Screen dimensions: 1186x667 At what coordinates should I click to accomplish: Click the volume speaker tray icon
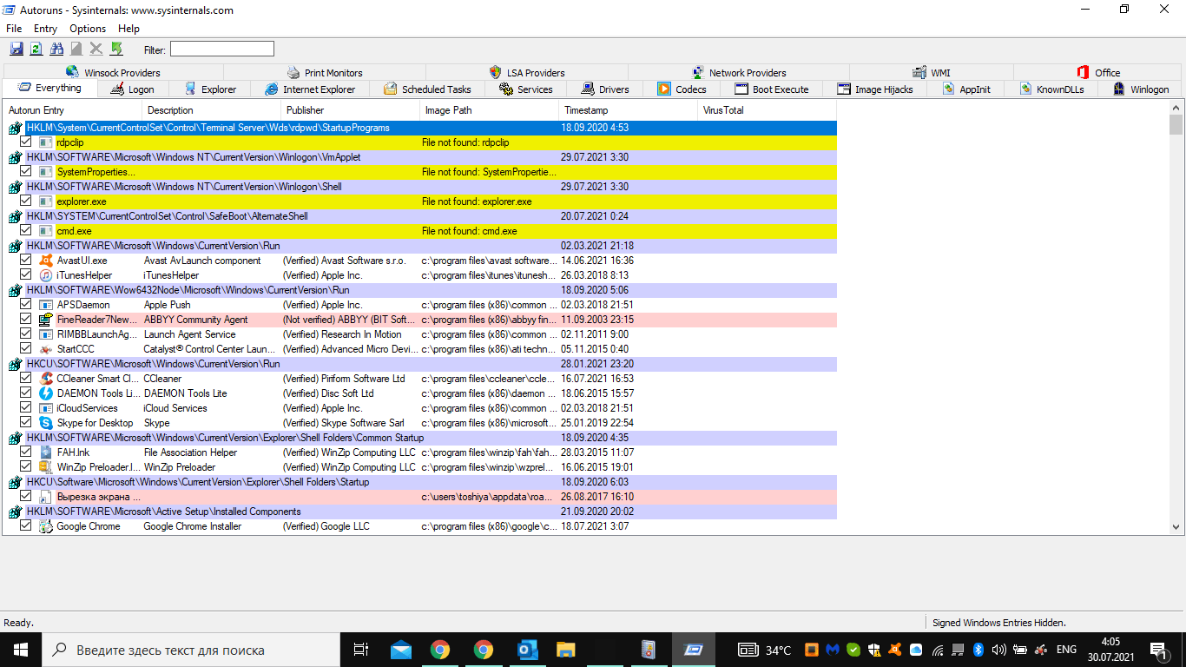(998, 650)
